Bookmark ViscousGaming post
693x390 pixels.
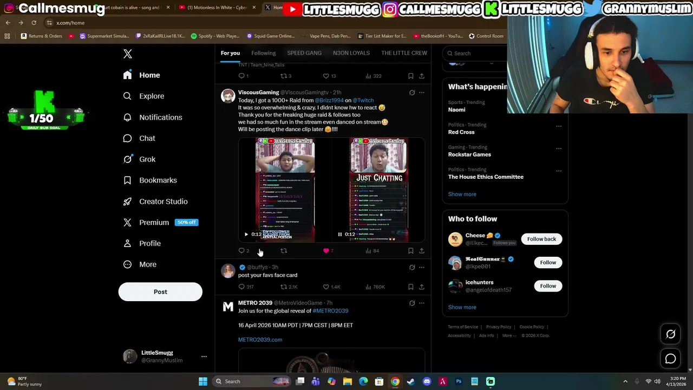pos(411,251)
